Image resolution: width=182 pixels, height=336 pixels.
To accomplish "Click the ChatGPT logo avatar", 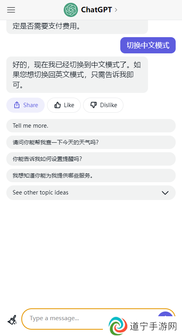I will (x=71, y=10).
